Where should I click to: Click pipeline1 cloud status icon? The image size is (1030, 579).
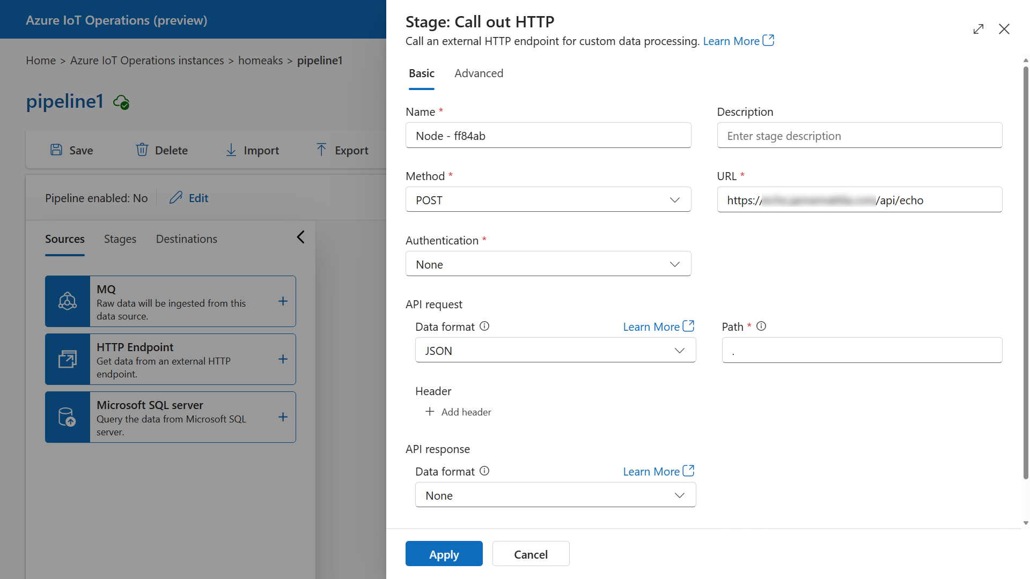click(121, 102)
